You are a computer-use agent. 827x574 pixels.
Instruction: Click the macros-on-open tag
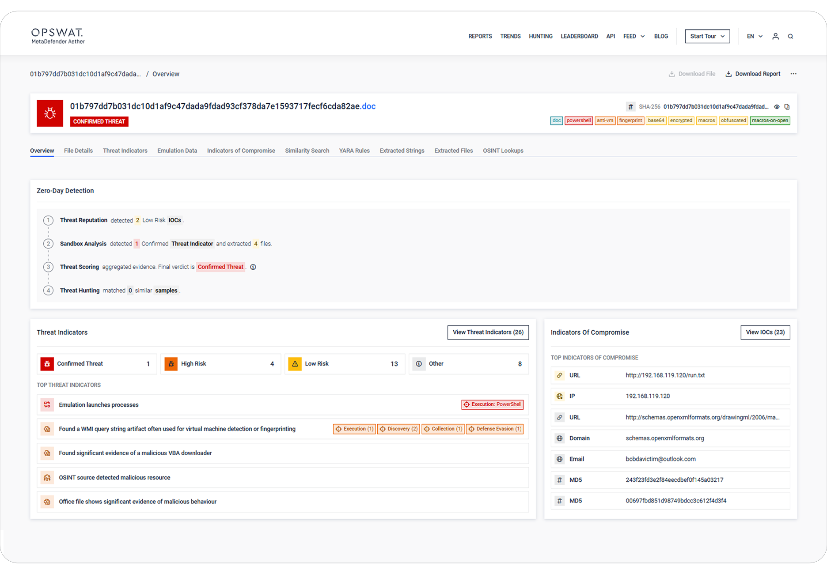point(770,121)
